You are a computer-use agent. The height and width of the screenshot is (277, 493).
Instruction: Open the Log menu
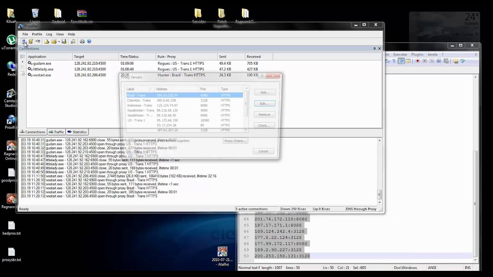click(49, 34)
